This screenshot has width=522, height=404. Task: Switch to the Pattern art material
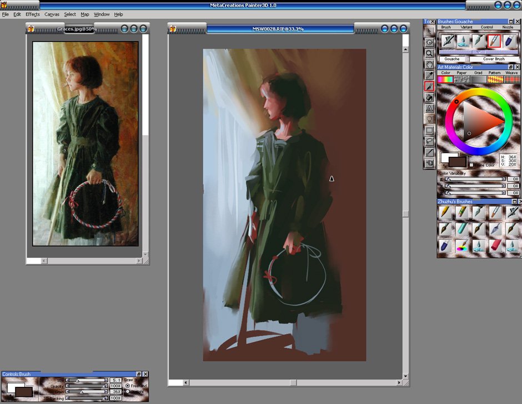coord(495,79)
